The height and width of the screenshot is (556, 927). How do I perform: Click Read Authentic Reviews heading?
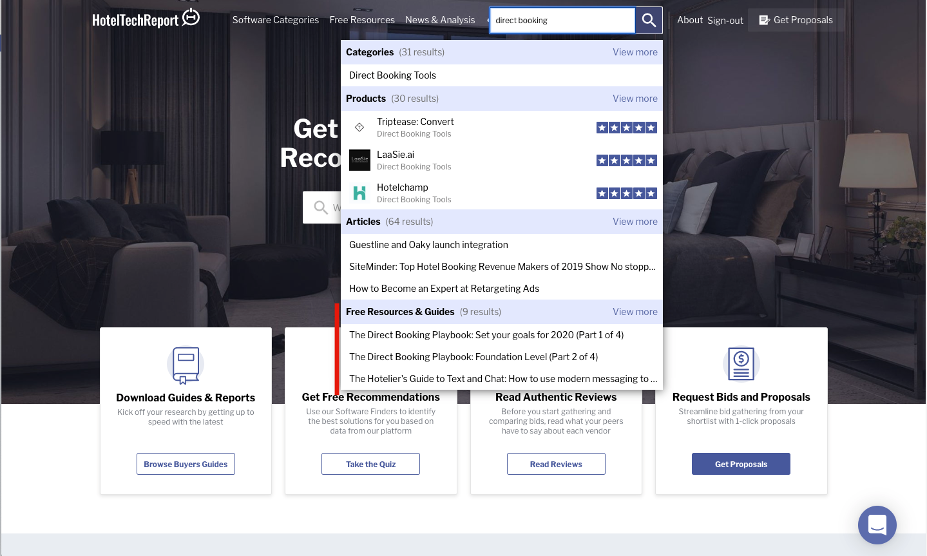point(556,397)
